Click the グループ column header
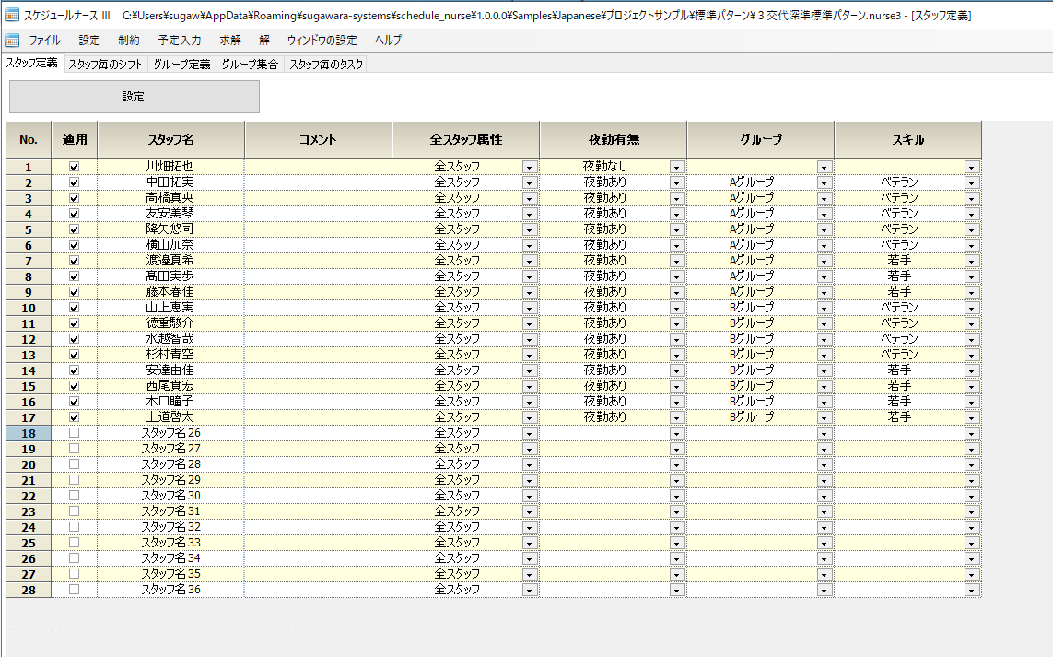This screenshot has height=657, width=1053. [761, 140]
